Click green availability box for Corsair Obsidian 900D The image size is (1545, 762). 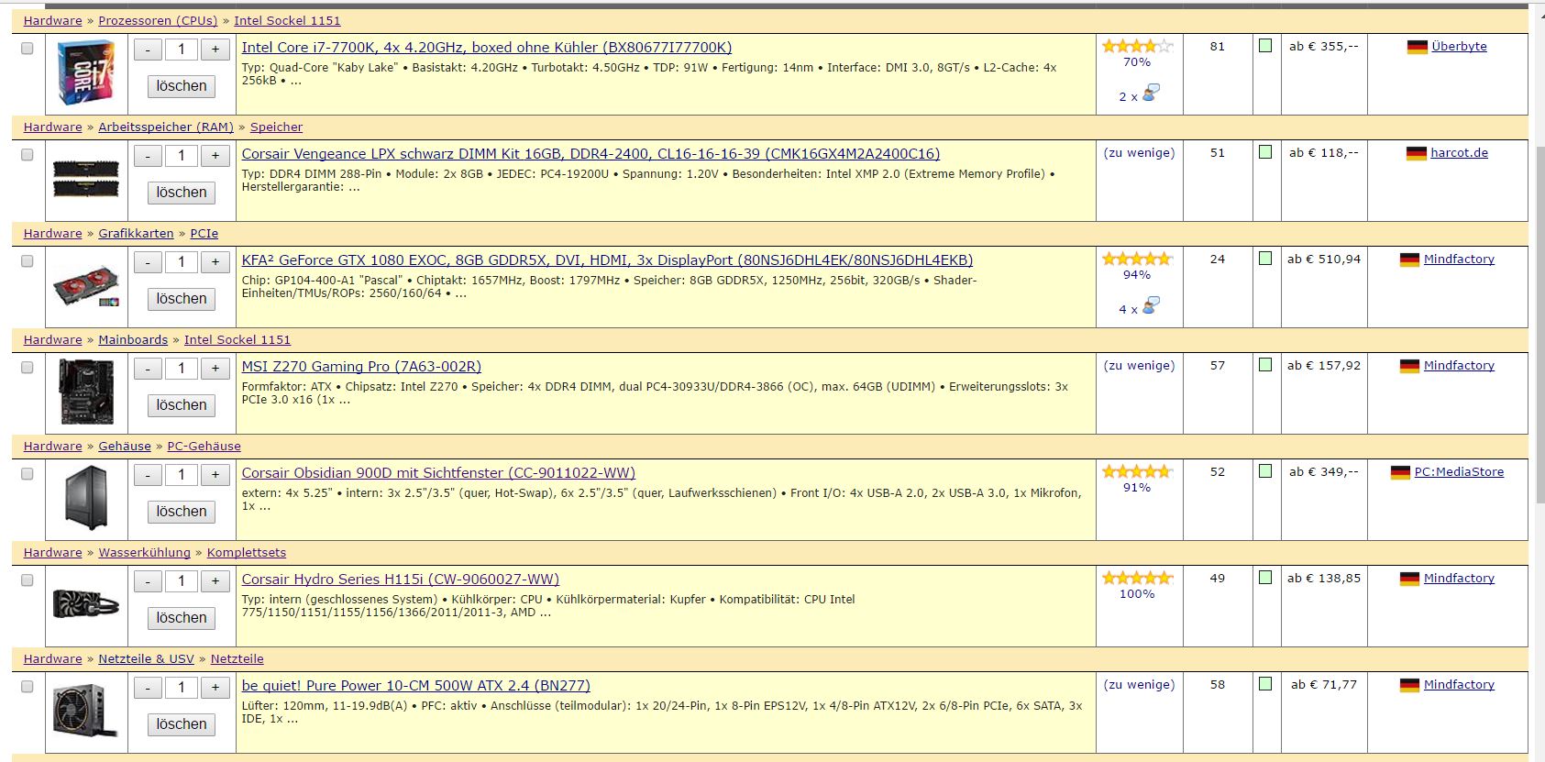1265,471
